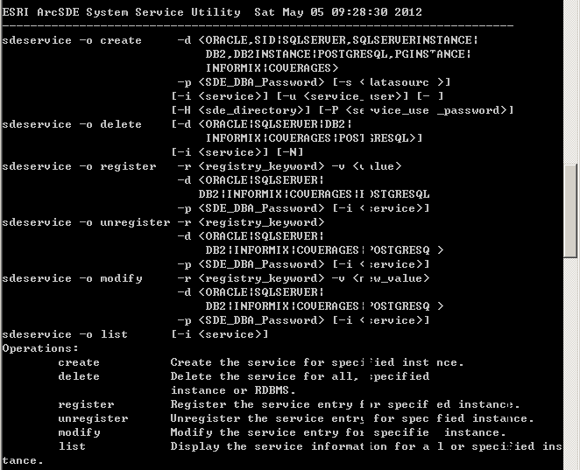Image resolution: width=580 pixels, height=470 pixels.
Task: Click the 'Operations:' heading
Action: [40, 349]
